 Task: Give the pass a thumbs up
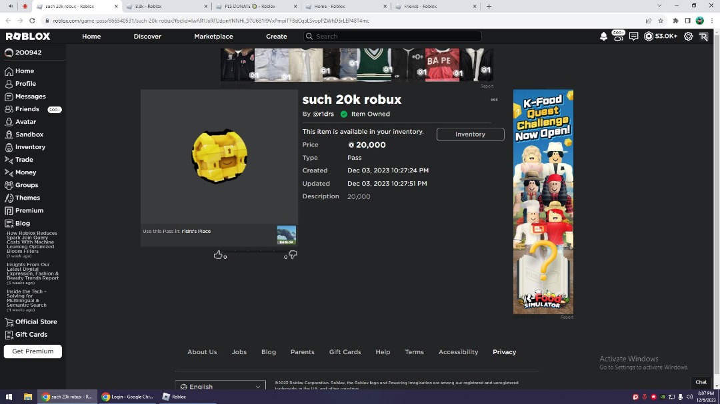tap(218, 254)
